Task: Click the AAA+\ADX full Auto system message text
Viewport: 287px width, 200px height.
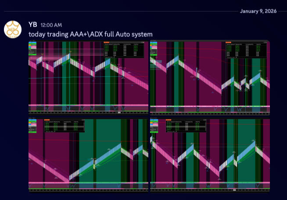Action: 90,34
